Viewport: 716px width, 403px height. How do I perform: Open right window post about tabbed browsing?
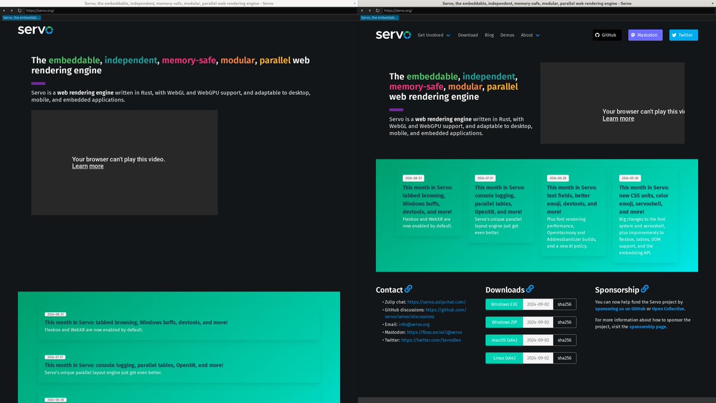(427, 199)
